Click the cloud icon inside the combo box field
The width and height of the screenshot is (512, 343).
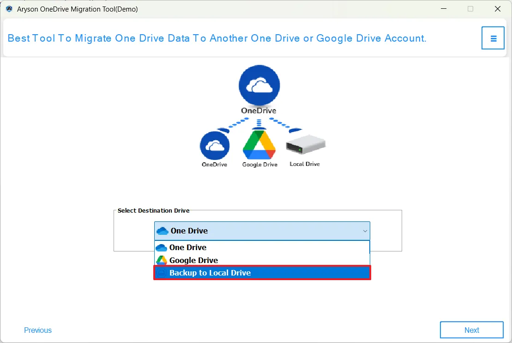[163, 231]
